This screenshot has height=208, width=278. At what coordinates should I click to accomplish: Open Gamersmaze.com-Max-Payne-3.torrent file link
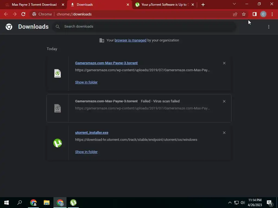pos(106,63)
